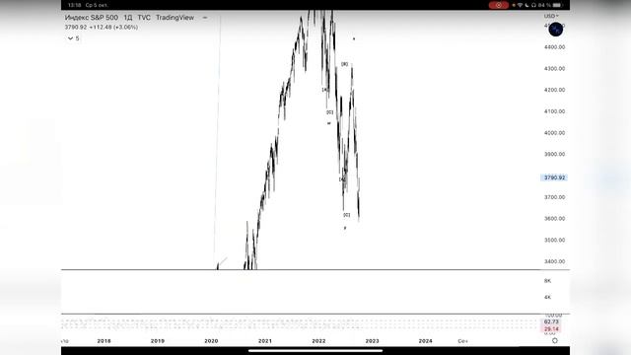The image size is (631, 355).
Task: Click the 8K volume scale label
Action: click(x=547, y=281)
